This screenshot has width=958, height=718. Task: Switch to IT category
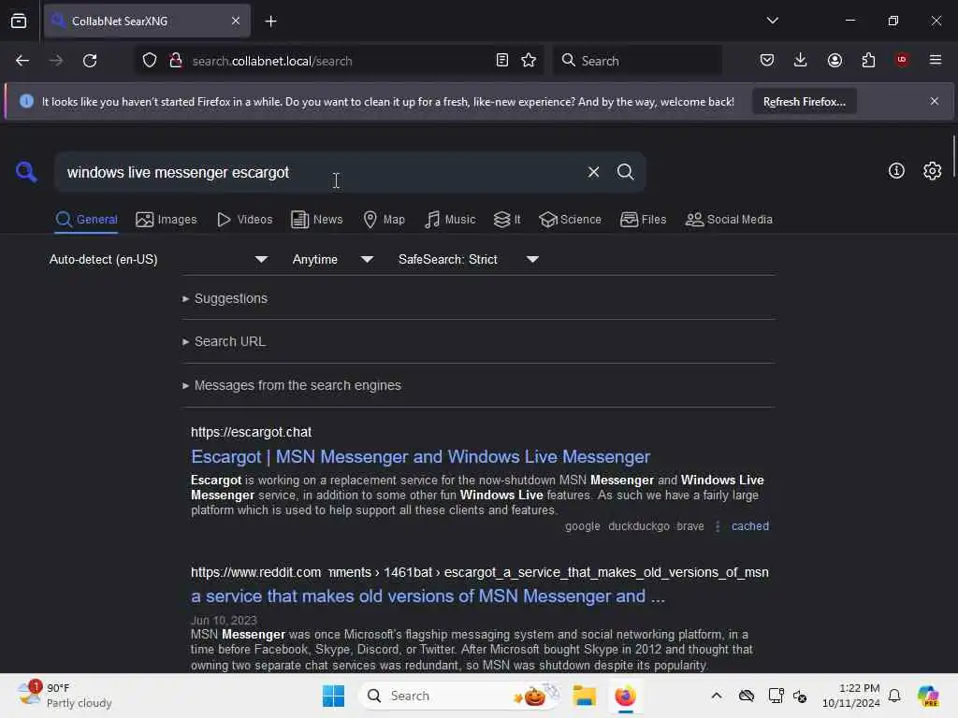[x=507, y=220]
